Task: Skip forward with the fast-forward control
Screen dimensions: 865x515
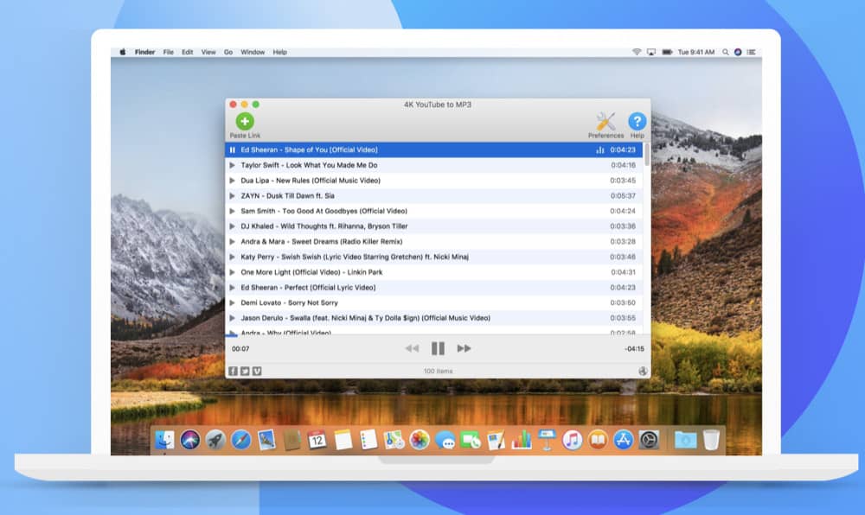Action: tap(465, 348)
